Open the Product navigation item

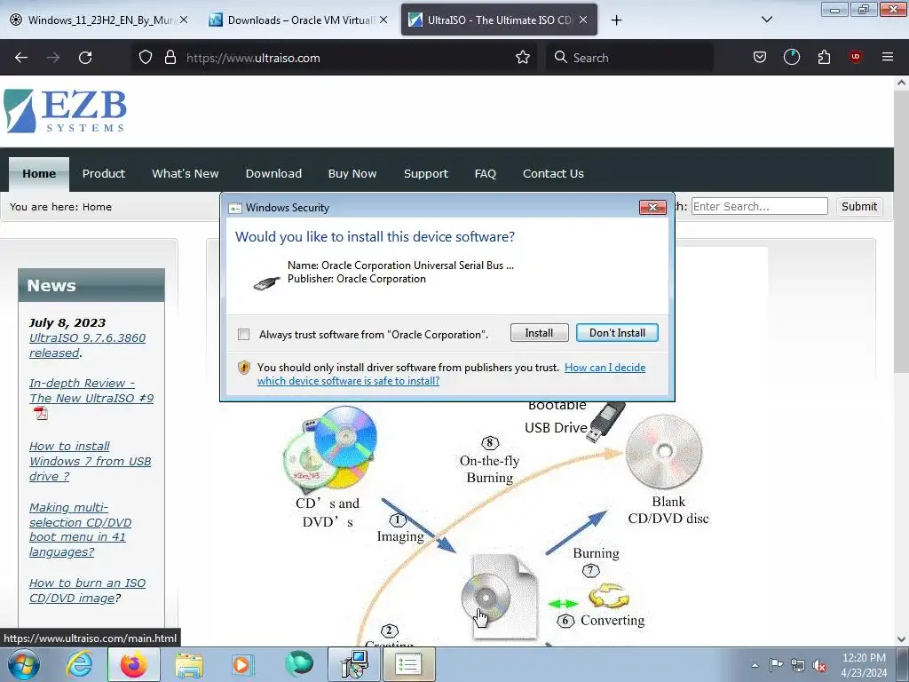[103, 173]
